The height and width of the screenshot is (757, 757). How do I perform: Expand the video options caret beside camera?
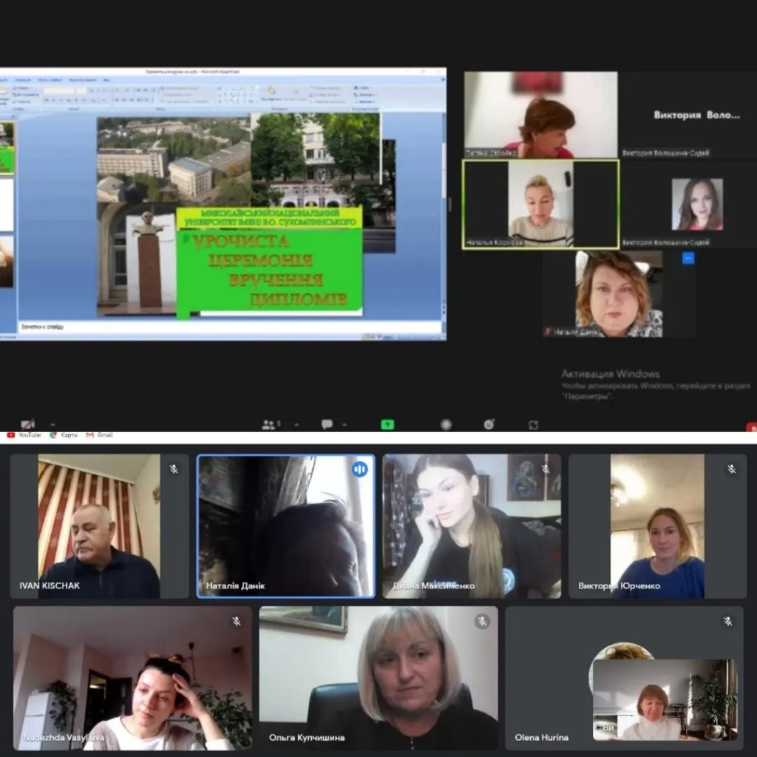pyautogui.click(x=52, y=425)
